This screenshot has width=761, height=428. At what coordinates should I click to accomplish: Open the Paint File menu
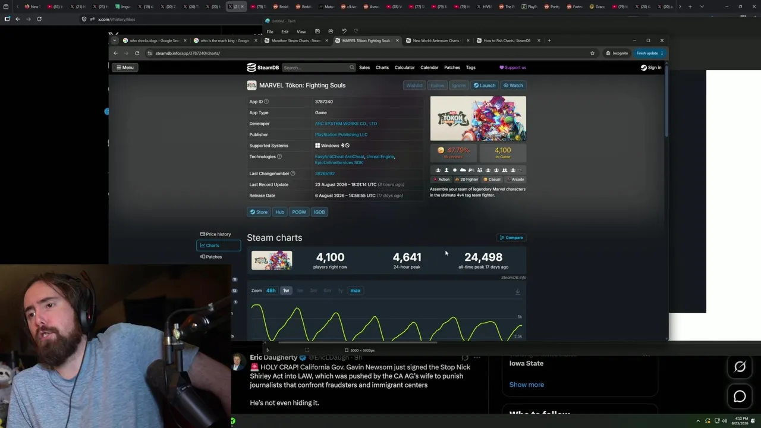pos(270,32)
